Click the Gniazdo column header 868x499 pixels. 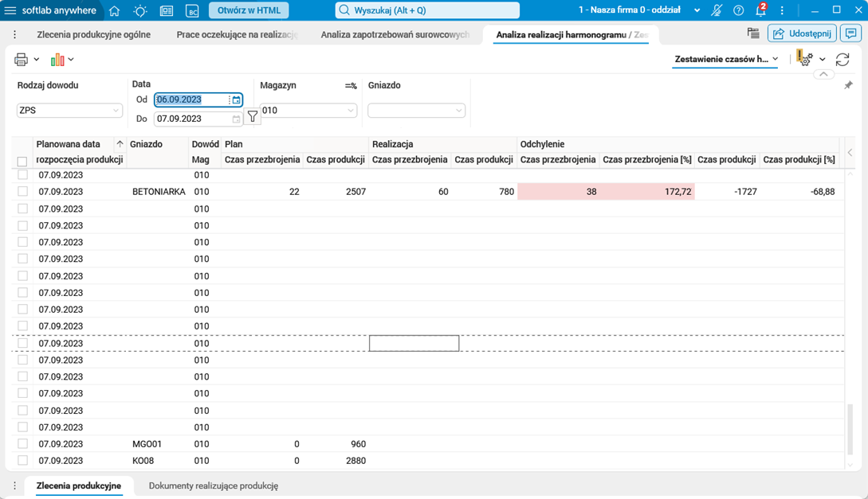(157, 152)
